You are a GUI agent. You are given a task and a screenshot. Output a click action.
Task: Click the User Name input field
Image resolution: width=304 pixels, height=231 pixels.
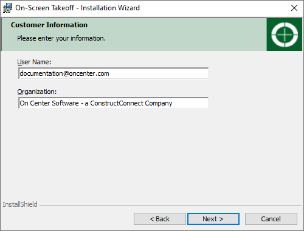(x=113, y=73)
